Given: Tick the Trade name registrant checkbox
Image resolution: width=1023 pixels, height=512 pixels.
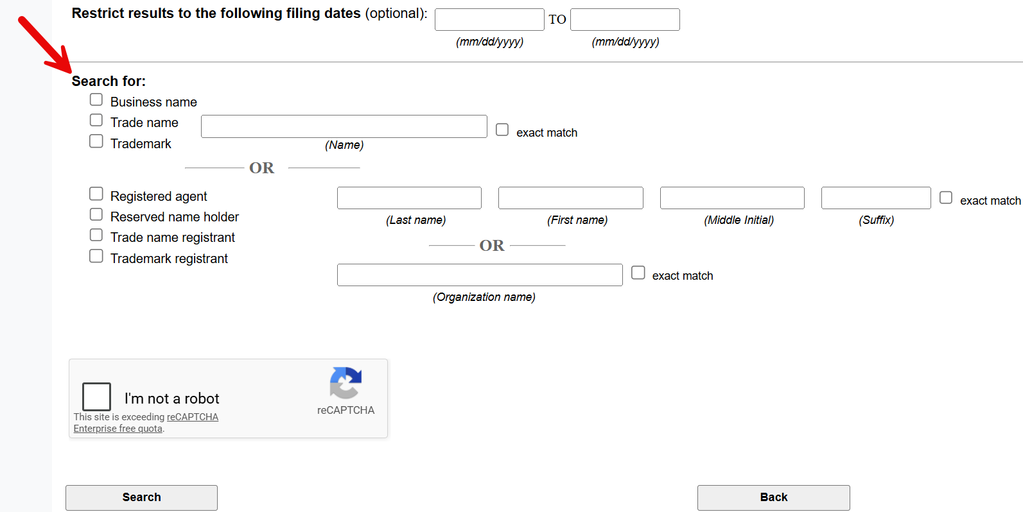Looking at the screenshot, I should pyautogui.click(x=96, y=235).
